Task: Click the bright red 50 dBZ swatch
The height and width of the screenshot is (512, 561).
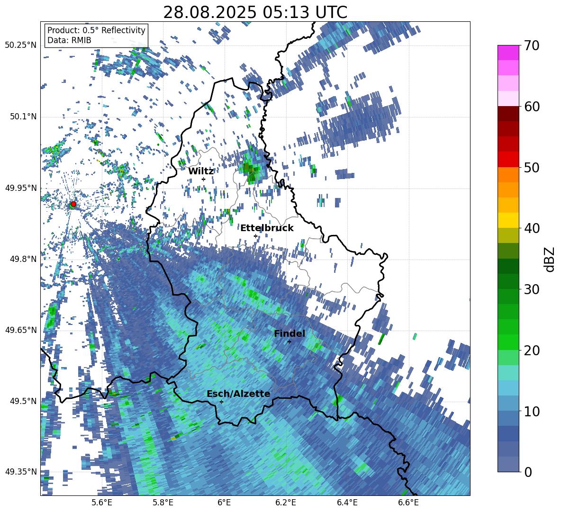Action: tap(508, 160)
